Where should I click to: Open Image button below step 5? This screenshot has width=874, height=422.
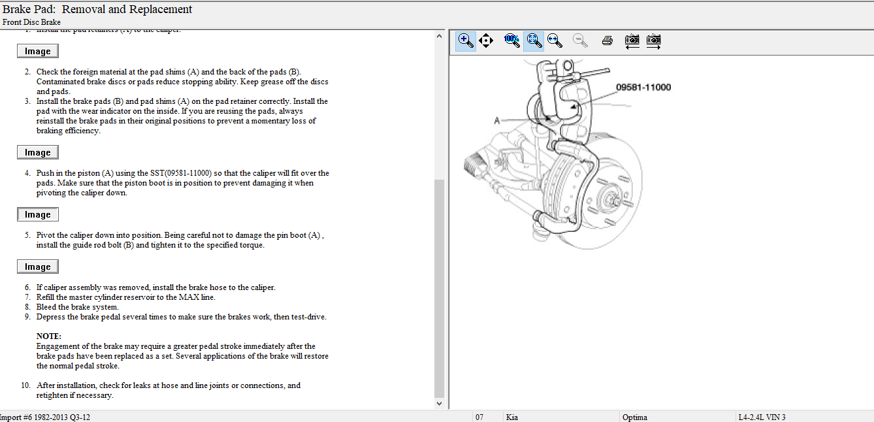tap(38, 267)
